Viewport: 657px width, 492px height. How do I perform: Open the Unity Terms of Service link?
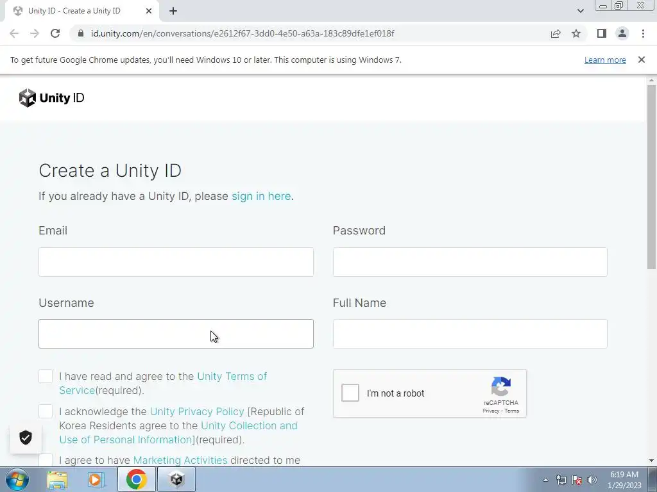[232, 376]
